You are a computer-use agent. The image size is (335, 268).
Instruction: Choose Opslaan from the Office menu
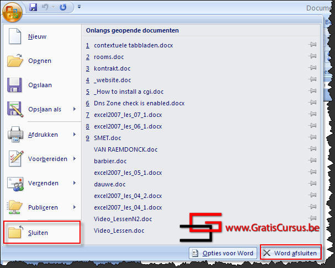42,85
